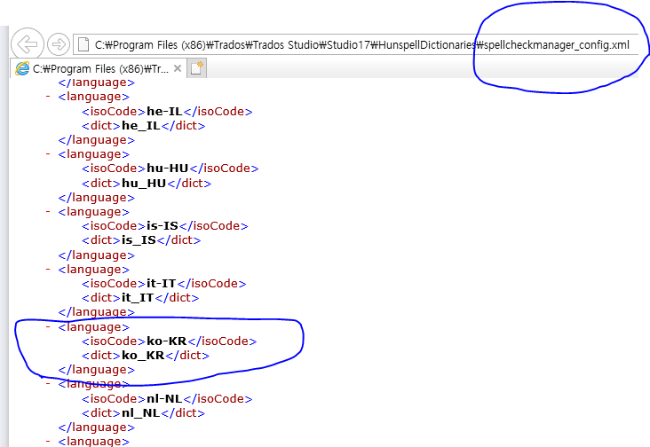Click the is_IS dict value
The image size is (650, 447).
coord(139,240)
